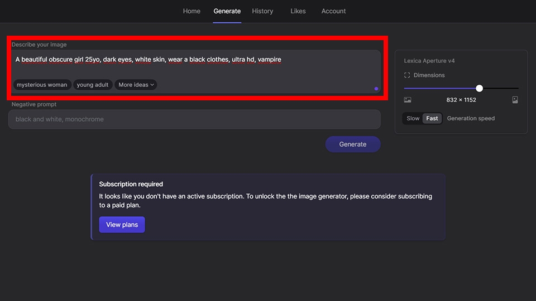Select Slow generation speed
536x301 pixels.
pos(413,118)
